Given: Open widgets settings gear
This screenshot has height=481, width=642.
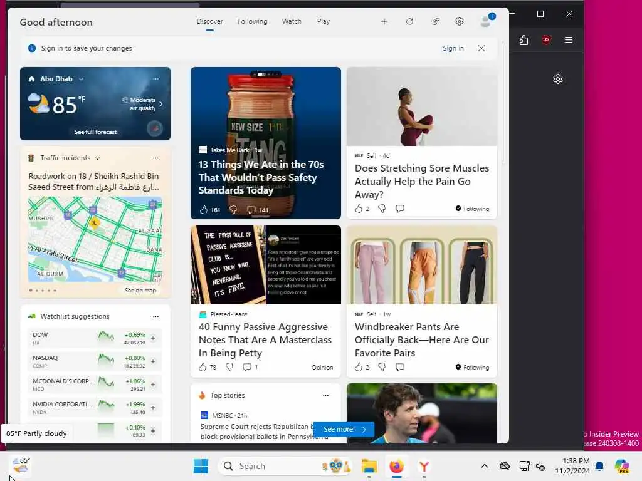Looking at the screenshot, I should click(x=460, y=21).
